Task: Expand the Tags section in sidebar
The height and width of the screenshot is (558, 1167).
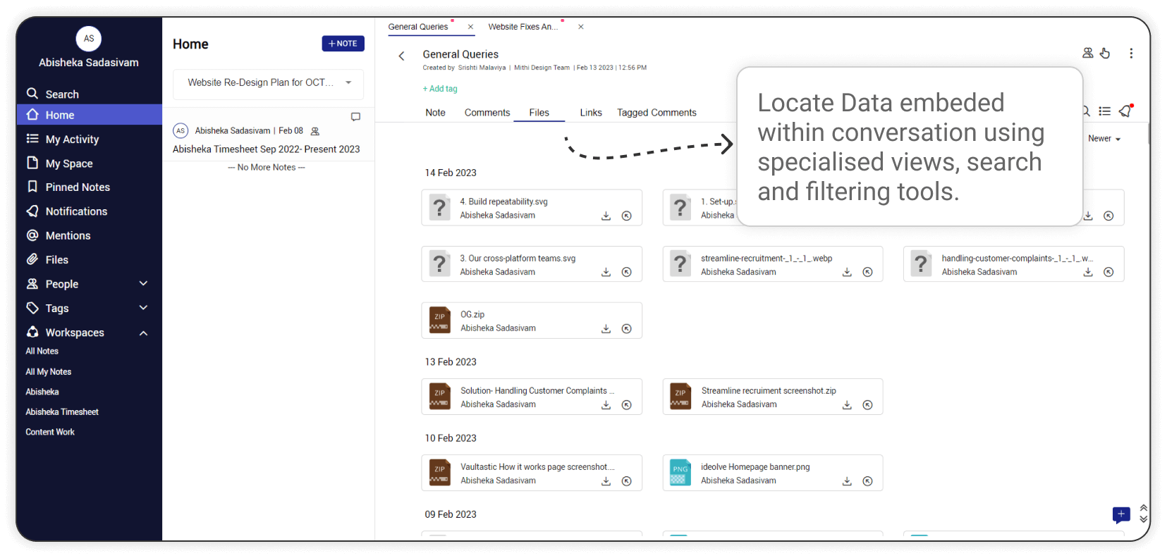Action: (143, 308)
